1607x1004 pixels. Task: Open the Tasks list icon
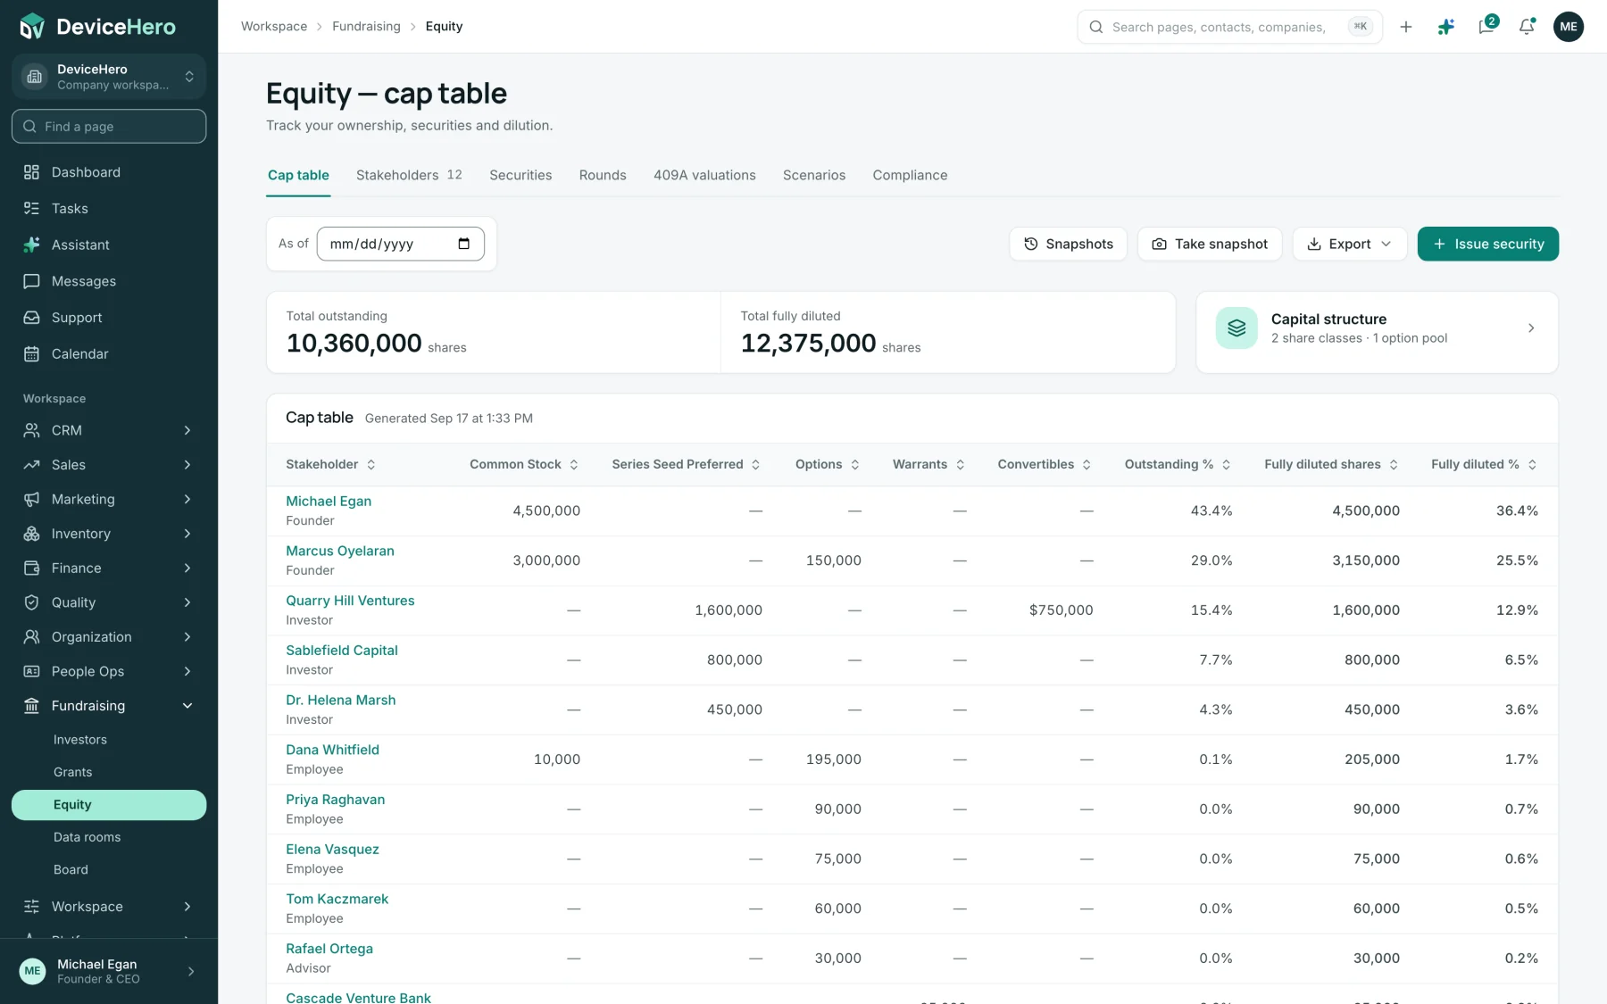click(31, 209)
